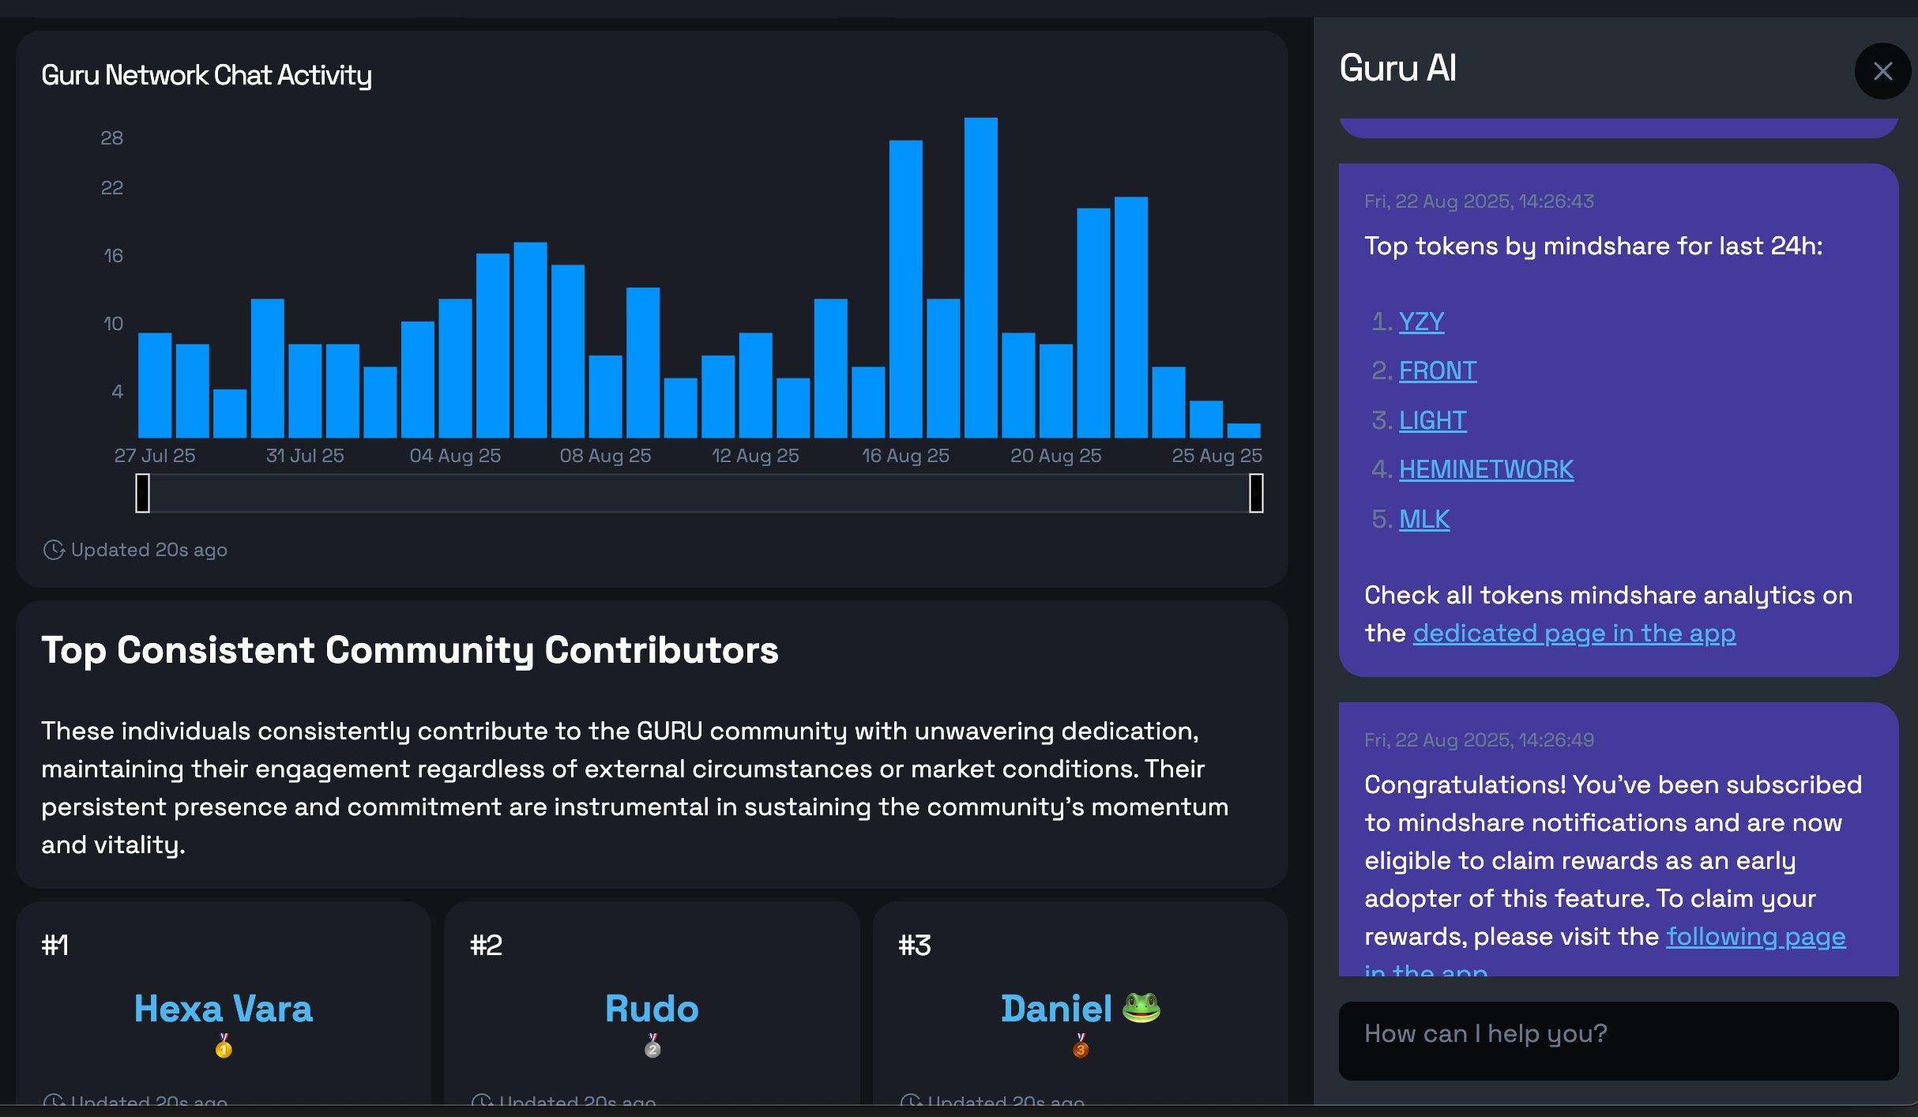Click the bronze medal icon under Daniel

tap(1081, 1046)
